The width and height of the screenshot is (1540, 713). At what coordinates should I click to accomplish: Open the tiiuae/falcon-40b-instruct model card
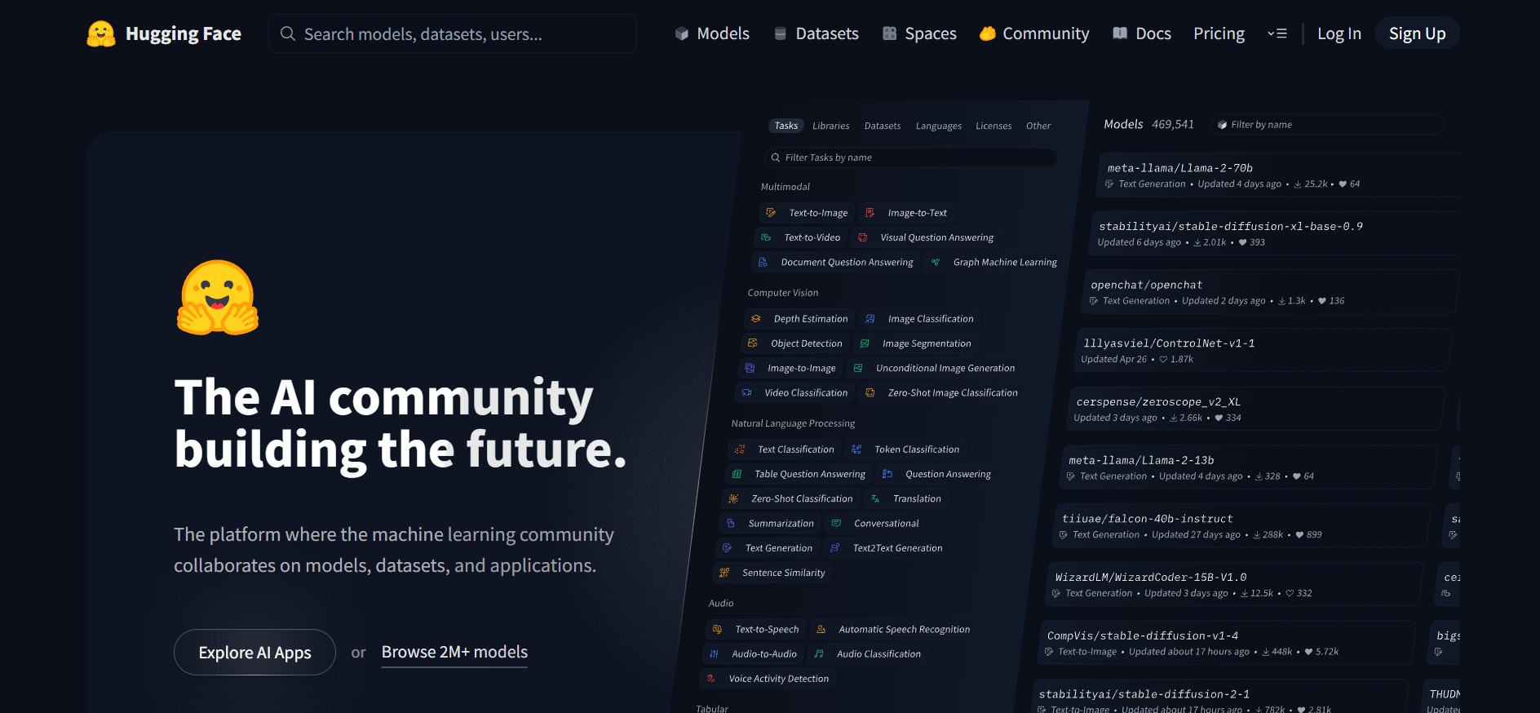[x=1241, y=526]
